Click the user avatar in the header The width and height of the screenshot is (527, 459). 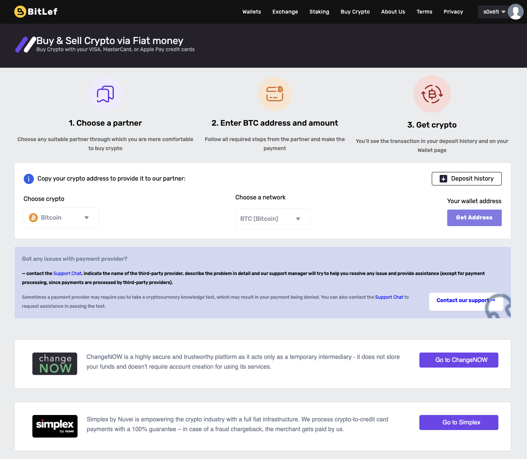(515, 12)
